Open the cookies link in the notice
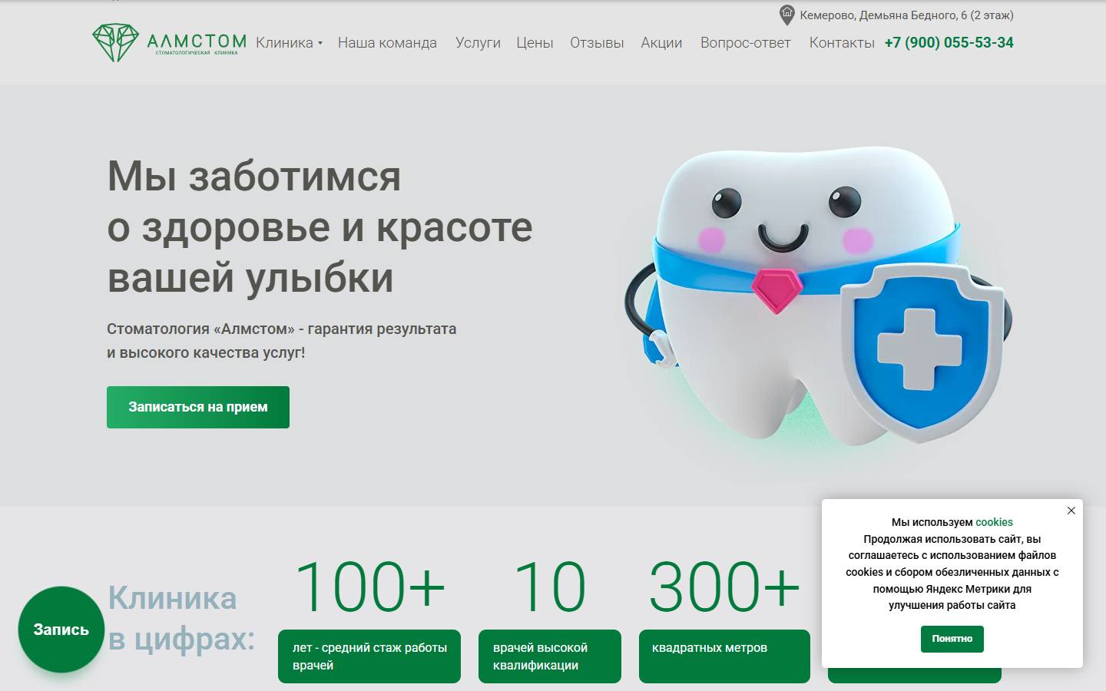Screen dimensions: 1106x691 pyautogui.click(x=994, y=522)
